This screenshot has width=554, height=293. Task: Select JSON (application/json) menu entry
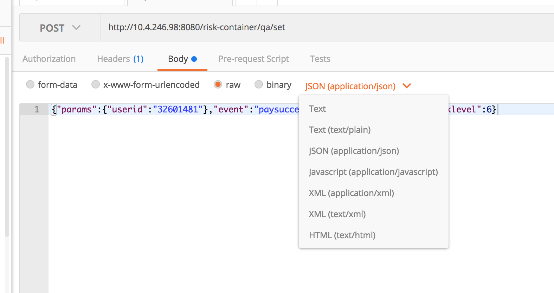click(354, 151)
